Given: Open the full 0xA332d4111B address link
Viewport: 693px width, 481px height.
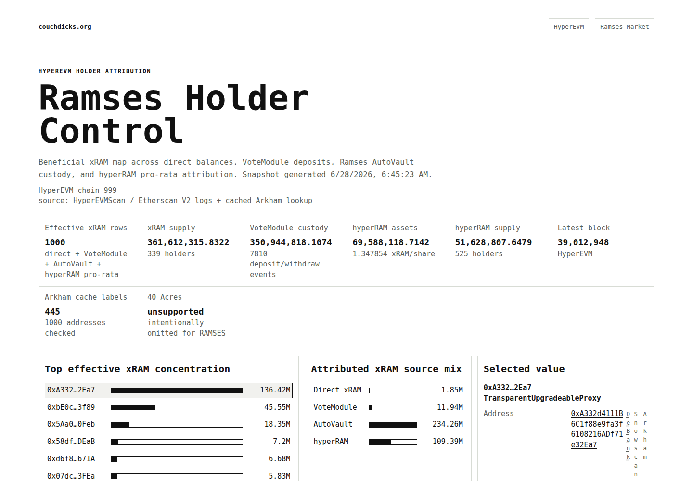Looking at the screenshot, I should point(597,429).
